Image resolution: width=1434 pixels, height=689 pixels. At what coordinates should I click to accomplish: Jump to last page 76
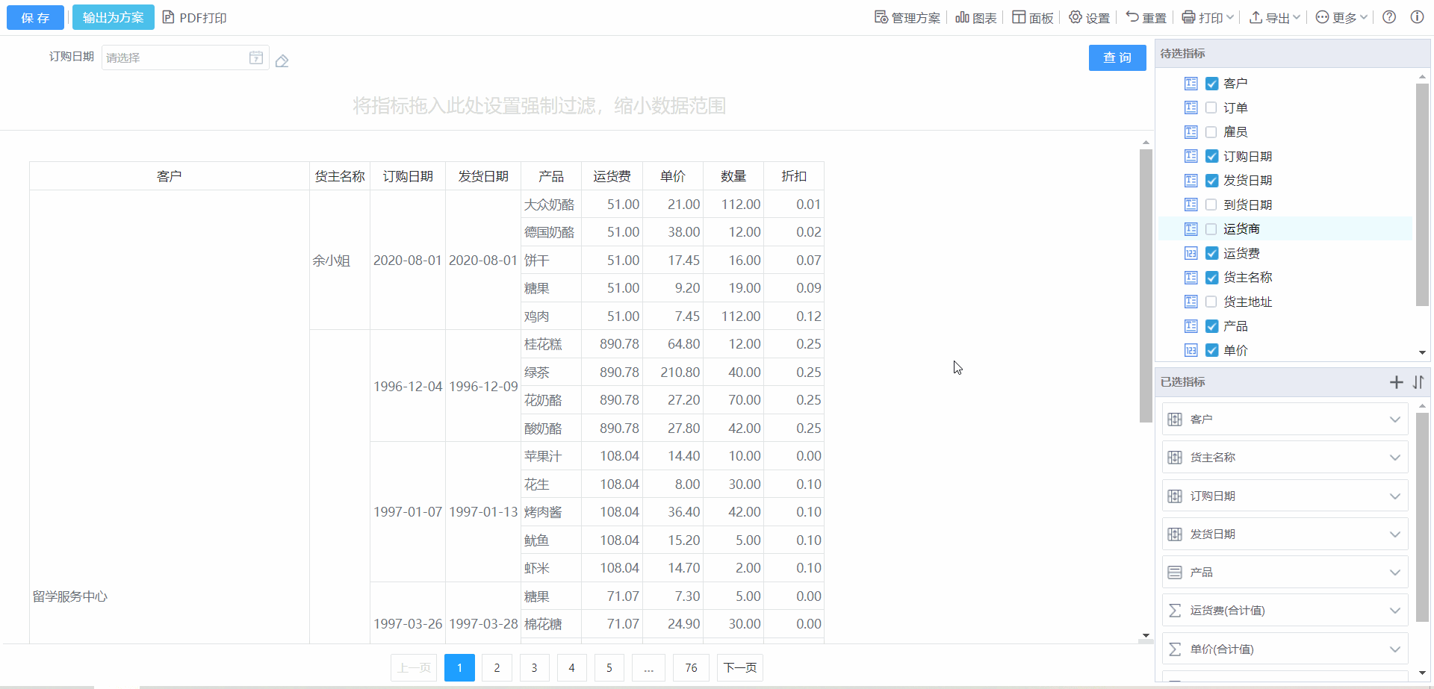click(x=691, y=667)
